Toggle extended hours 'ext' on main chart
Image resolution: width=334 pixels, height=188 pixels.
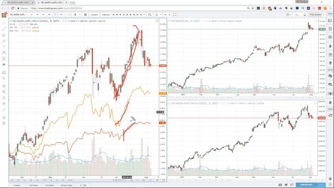pyautogui.click(x=131, y=180)
